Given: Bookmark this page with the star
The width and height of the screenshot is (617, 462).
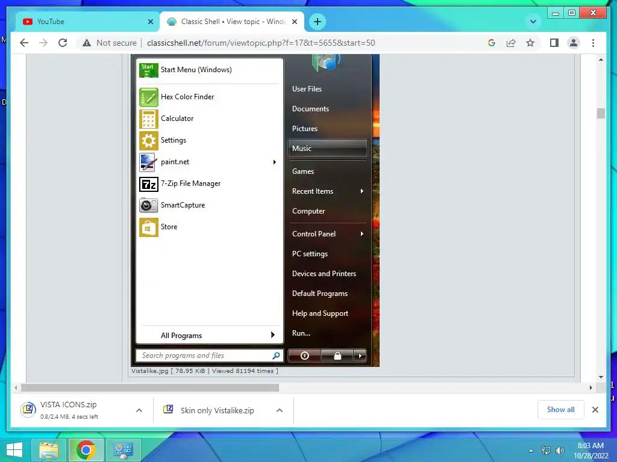Looking at the screenshot, I should click(530, 43).
